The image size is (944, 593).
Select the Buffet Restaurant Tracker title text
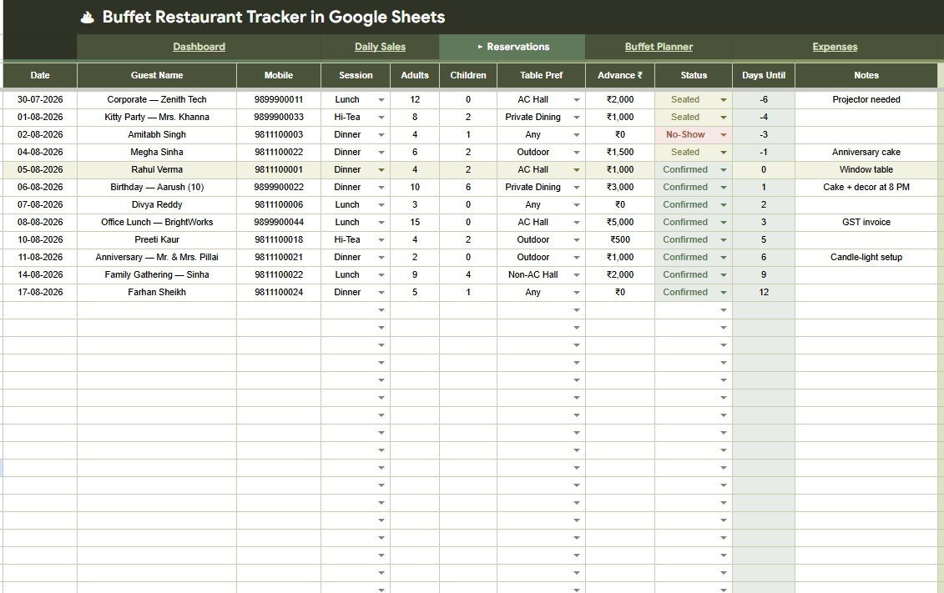(273, 17)
